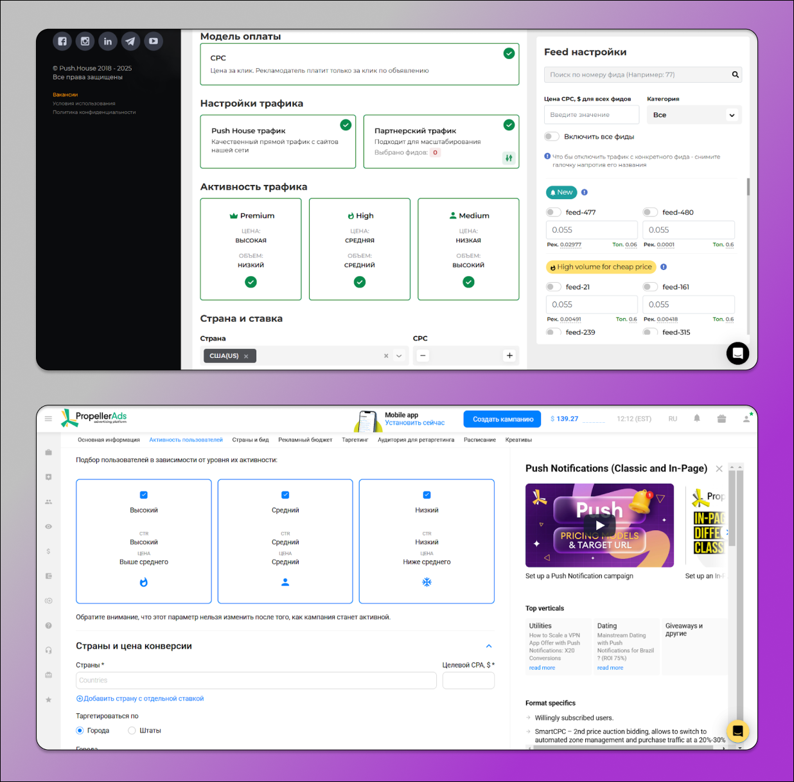Open PropellerAds hamburger menu
The height and width of the screenshot is (782, 794).
pos(48,418)
